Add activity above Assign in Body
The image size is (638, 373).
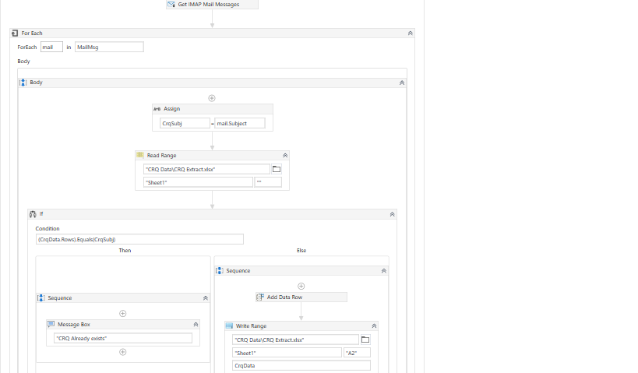coord(212,98)
